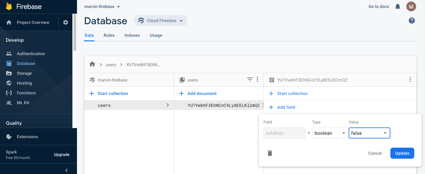Click the project settings gear icon

66,22
